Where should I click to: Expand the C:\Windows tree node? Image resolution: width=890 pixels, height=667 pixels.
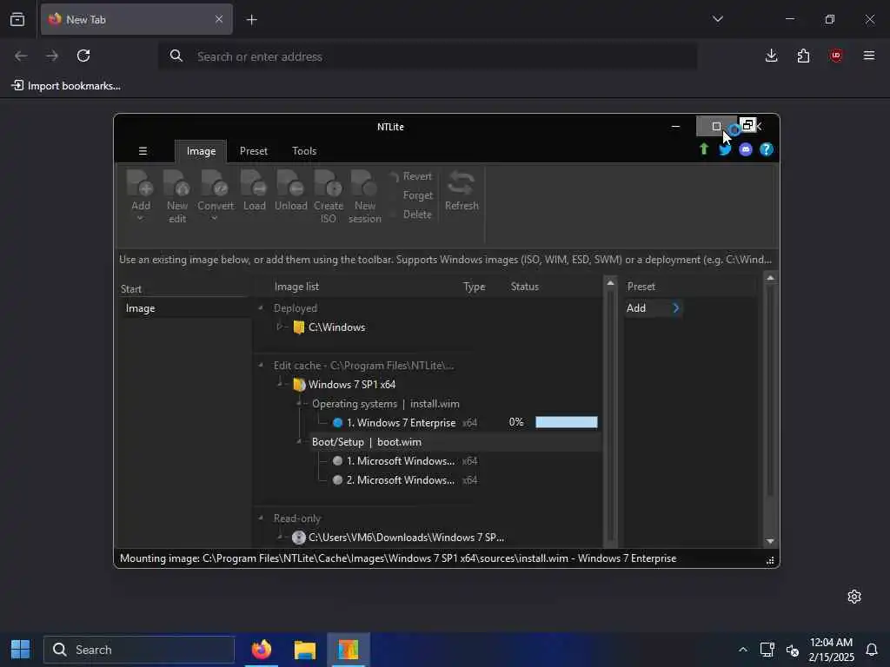tap(279, 327)
